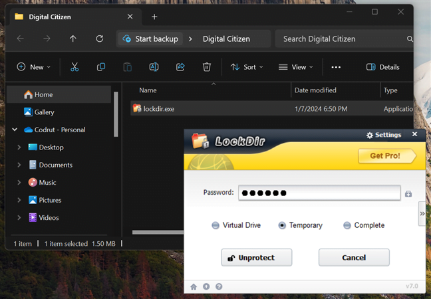The width and height of the screenshot is (431, 299).
Task: Open Pictures in navigation pane
Action: click(45, 200)
